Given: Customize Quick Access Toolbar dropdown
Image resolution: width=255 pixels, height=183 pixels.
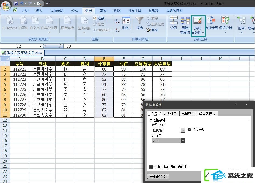Looking at the screenshot, I should [47, 3].
